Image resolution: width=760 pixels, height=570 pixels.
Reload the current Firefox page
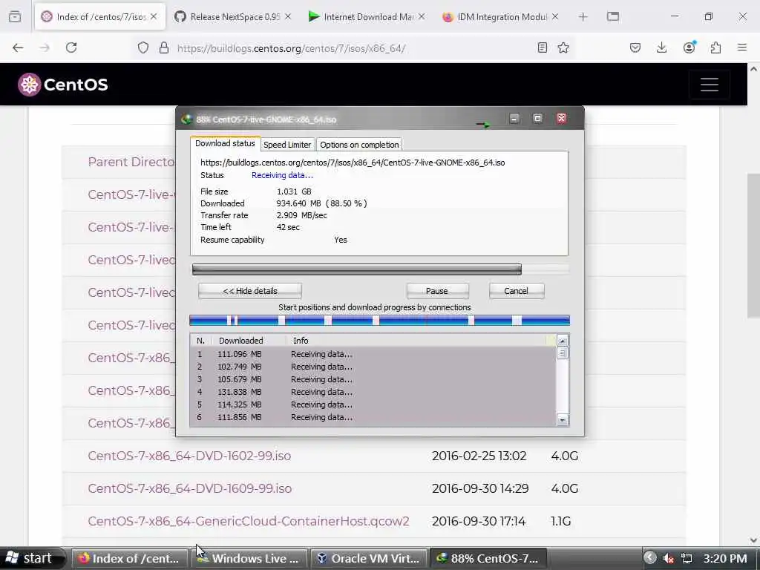click(x=71, y=47)
